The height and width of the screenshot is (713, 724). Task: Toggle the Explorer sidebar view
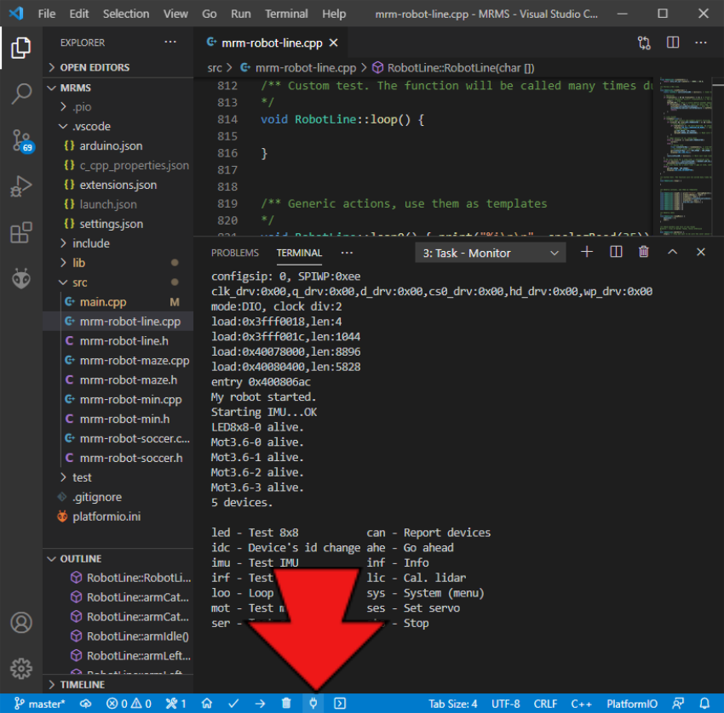21,48
